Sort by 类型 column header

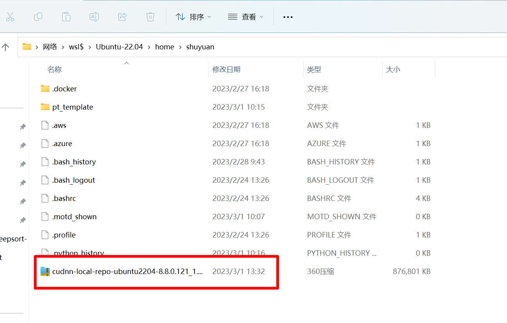click(314, 70)
